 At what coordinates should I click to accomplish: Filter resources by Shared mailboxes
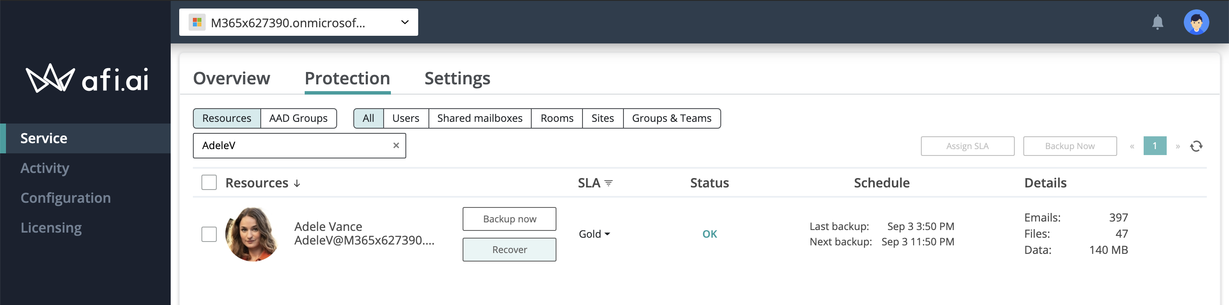(480, 118)
